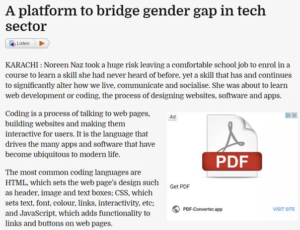Click the KARACHI opening paragraph

[149, 80]
